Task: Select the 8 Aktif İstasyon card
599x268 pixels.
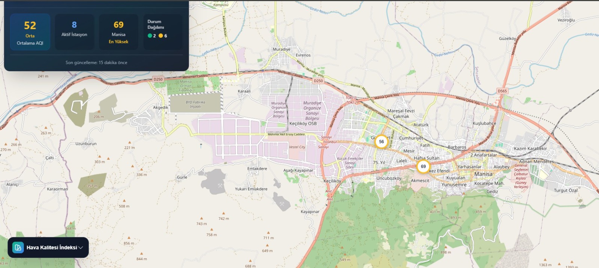Action: 74,32
